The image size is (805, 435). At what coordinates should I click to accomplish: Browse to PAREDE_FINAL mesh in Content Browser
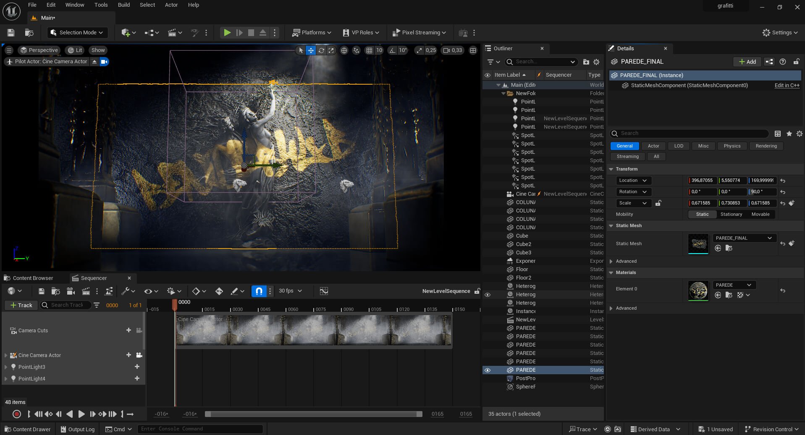[729, 248]
